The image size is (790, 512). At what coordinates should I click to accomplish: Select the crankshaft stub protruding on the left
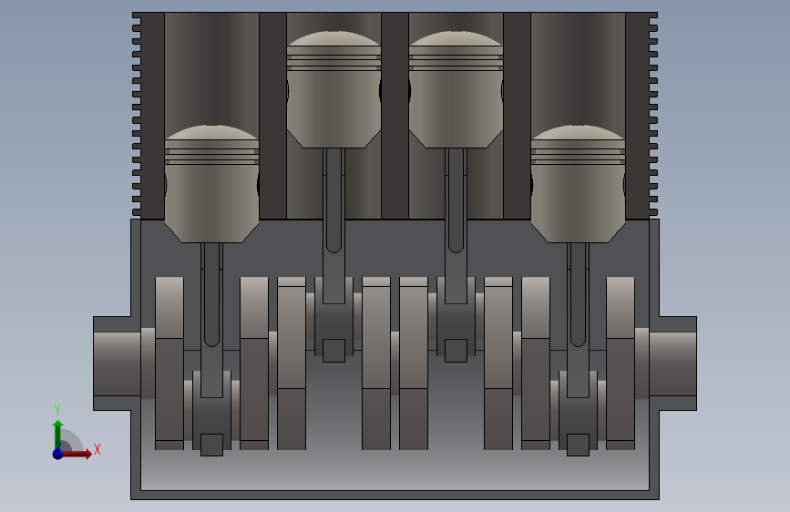(x=117, y=364)
